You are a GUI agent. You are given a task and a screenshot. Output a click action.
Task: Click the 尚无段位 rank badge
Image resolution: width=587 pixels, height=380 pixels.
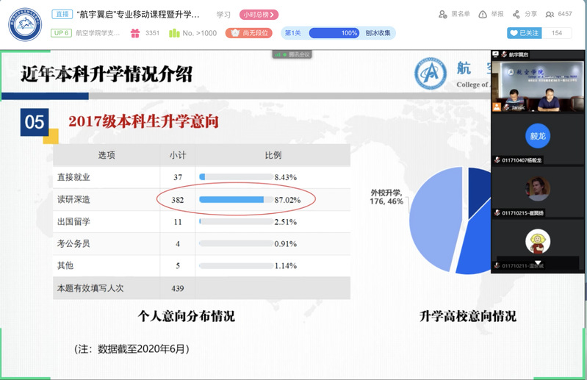(248, 33)
